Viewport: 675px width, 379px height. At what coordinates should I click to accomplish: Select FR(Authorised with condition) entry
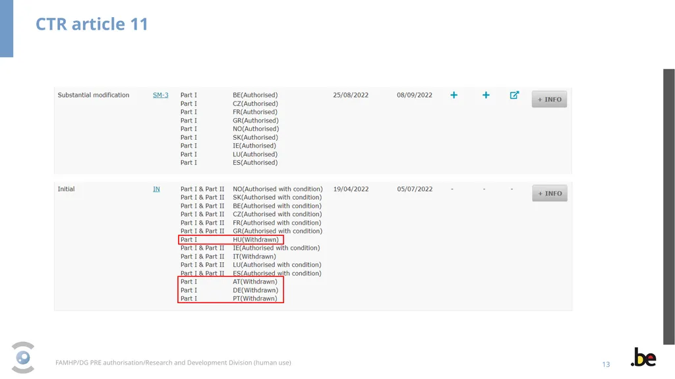point(277,223)
